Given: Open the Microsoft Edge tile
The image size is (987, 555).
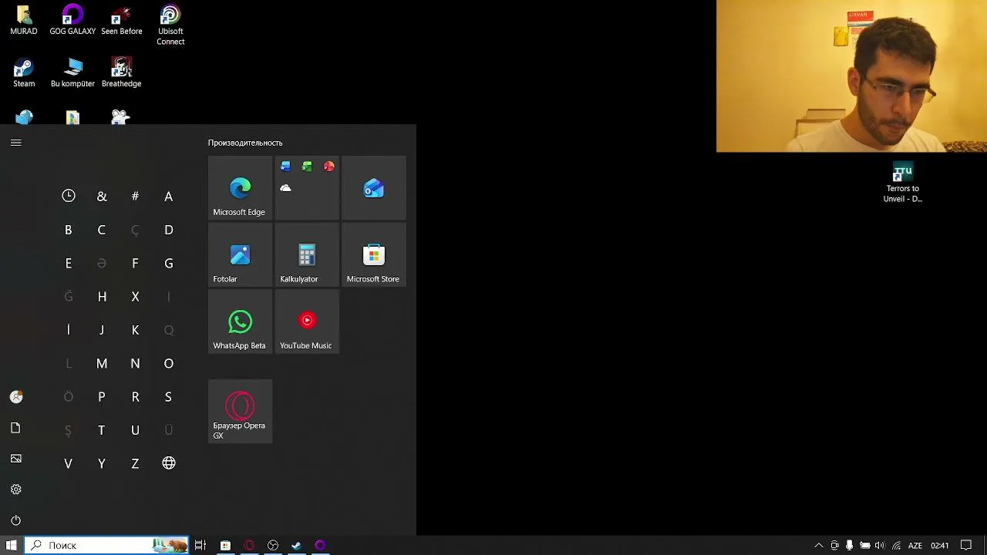Looking at the screenshot, I should coord(240,188).
